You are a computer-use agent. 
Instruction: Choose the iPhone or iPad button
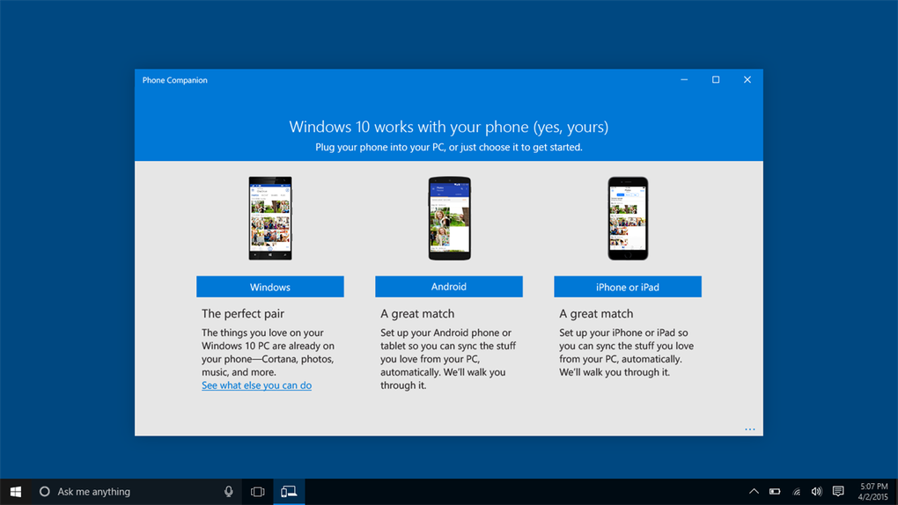click(x=627, y=287)
